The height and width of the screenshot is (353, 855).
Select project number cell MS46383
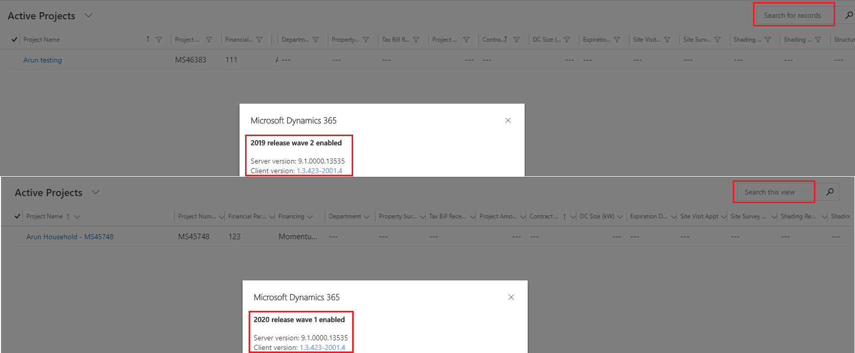click(x=191, y=60)
